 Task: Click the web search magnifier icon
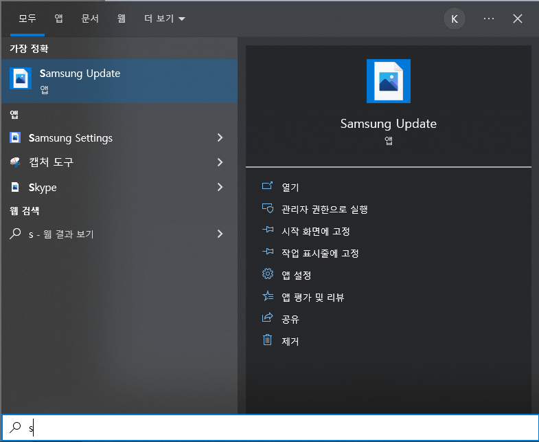[15, 234]
